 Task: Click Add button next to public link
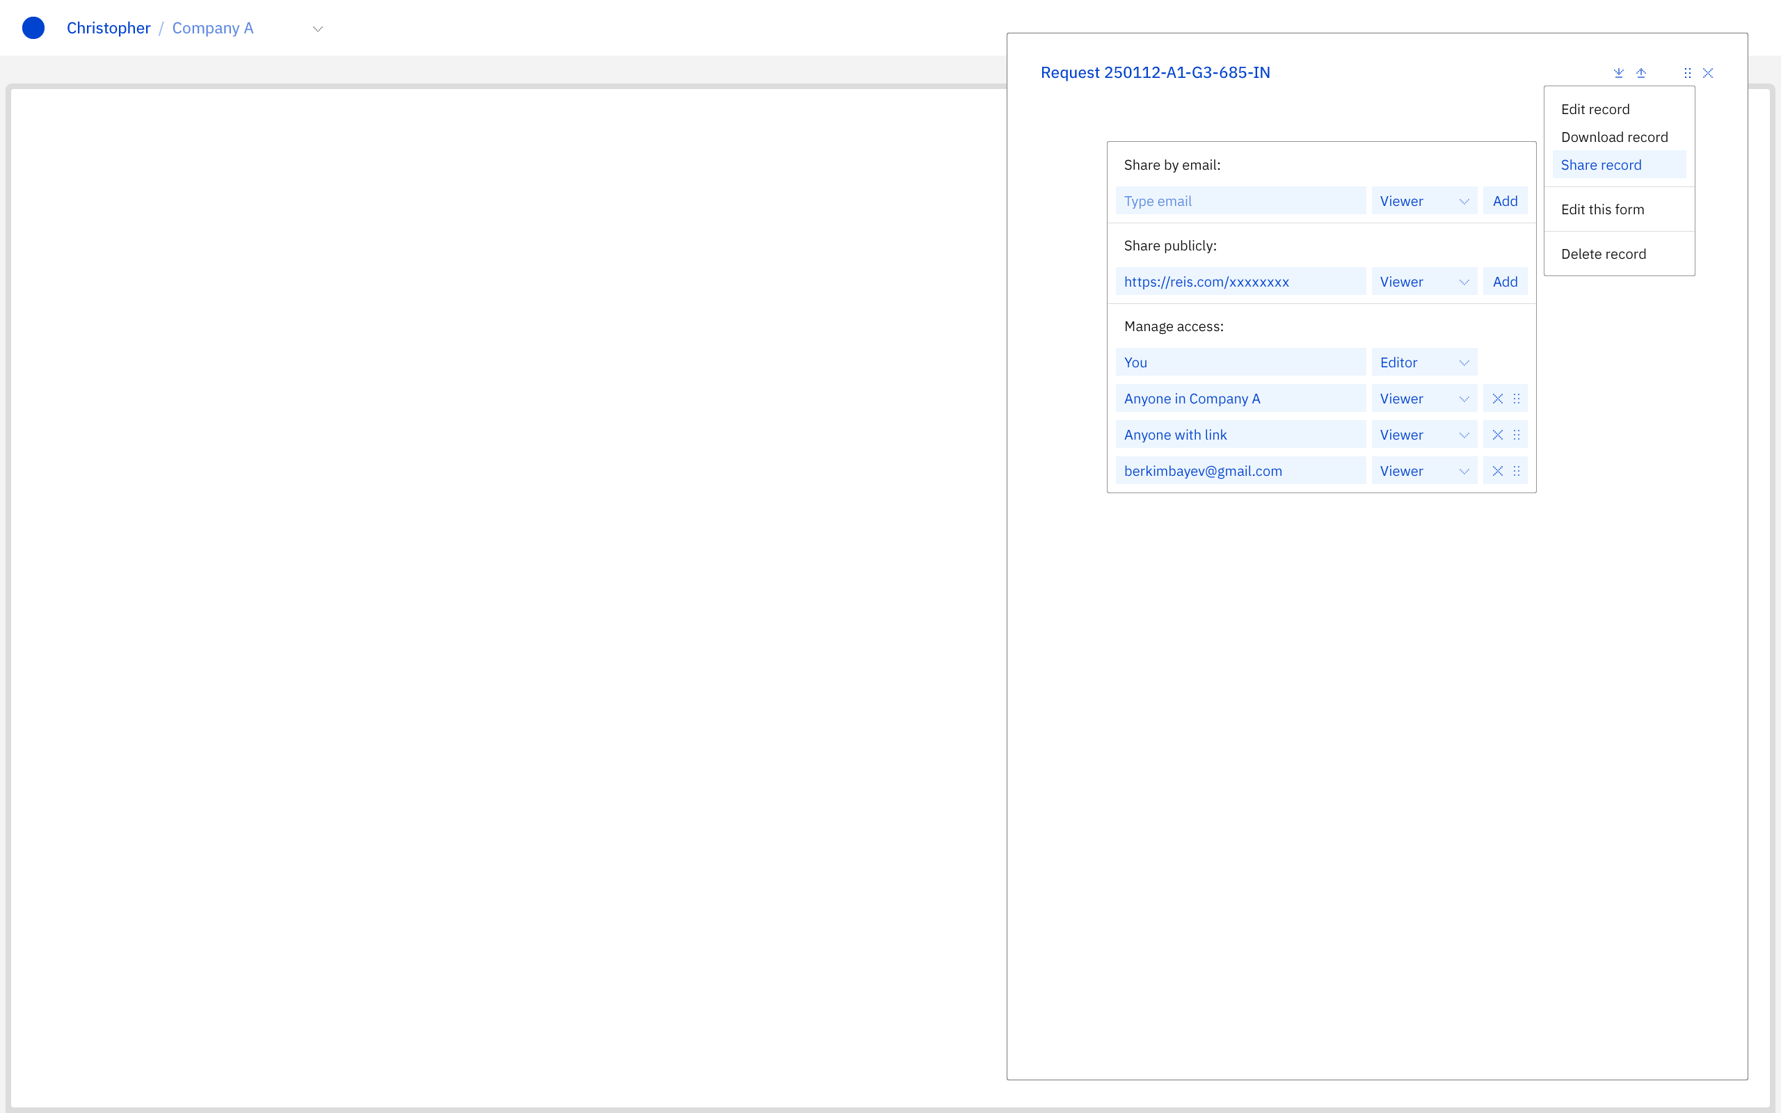click(x=1504, y=282)
